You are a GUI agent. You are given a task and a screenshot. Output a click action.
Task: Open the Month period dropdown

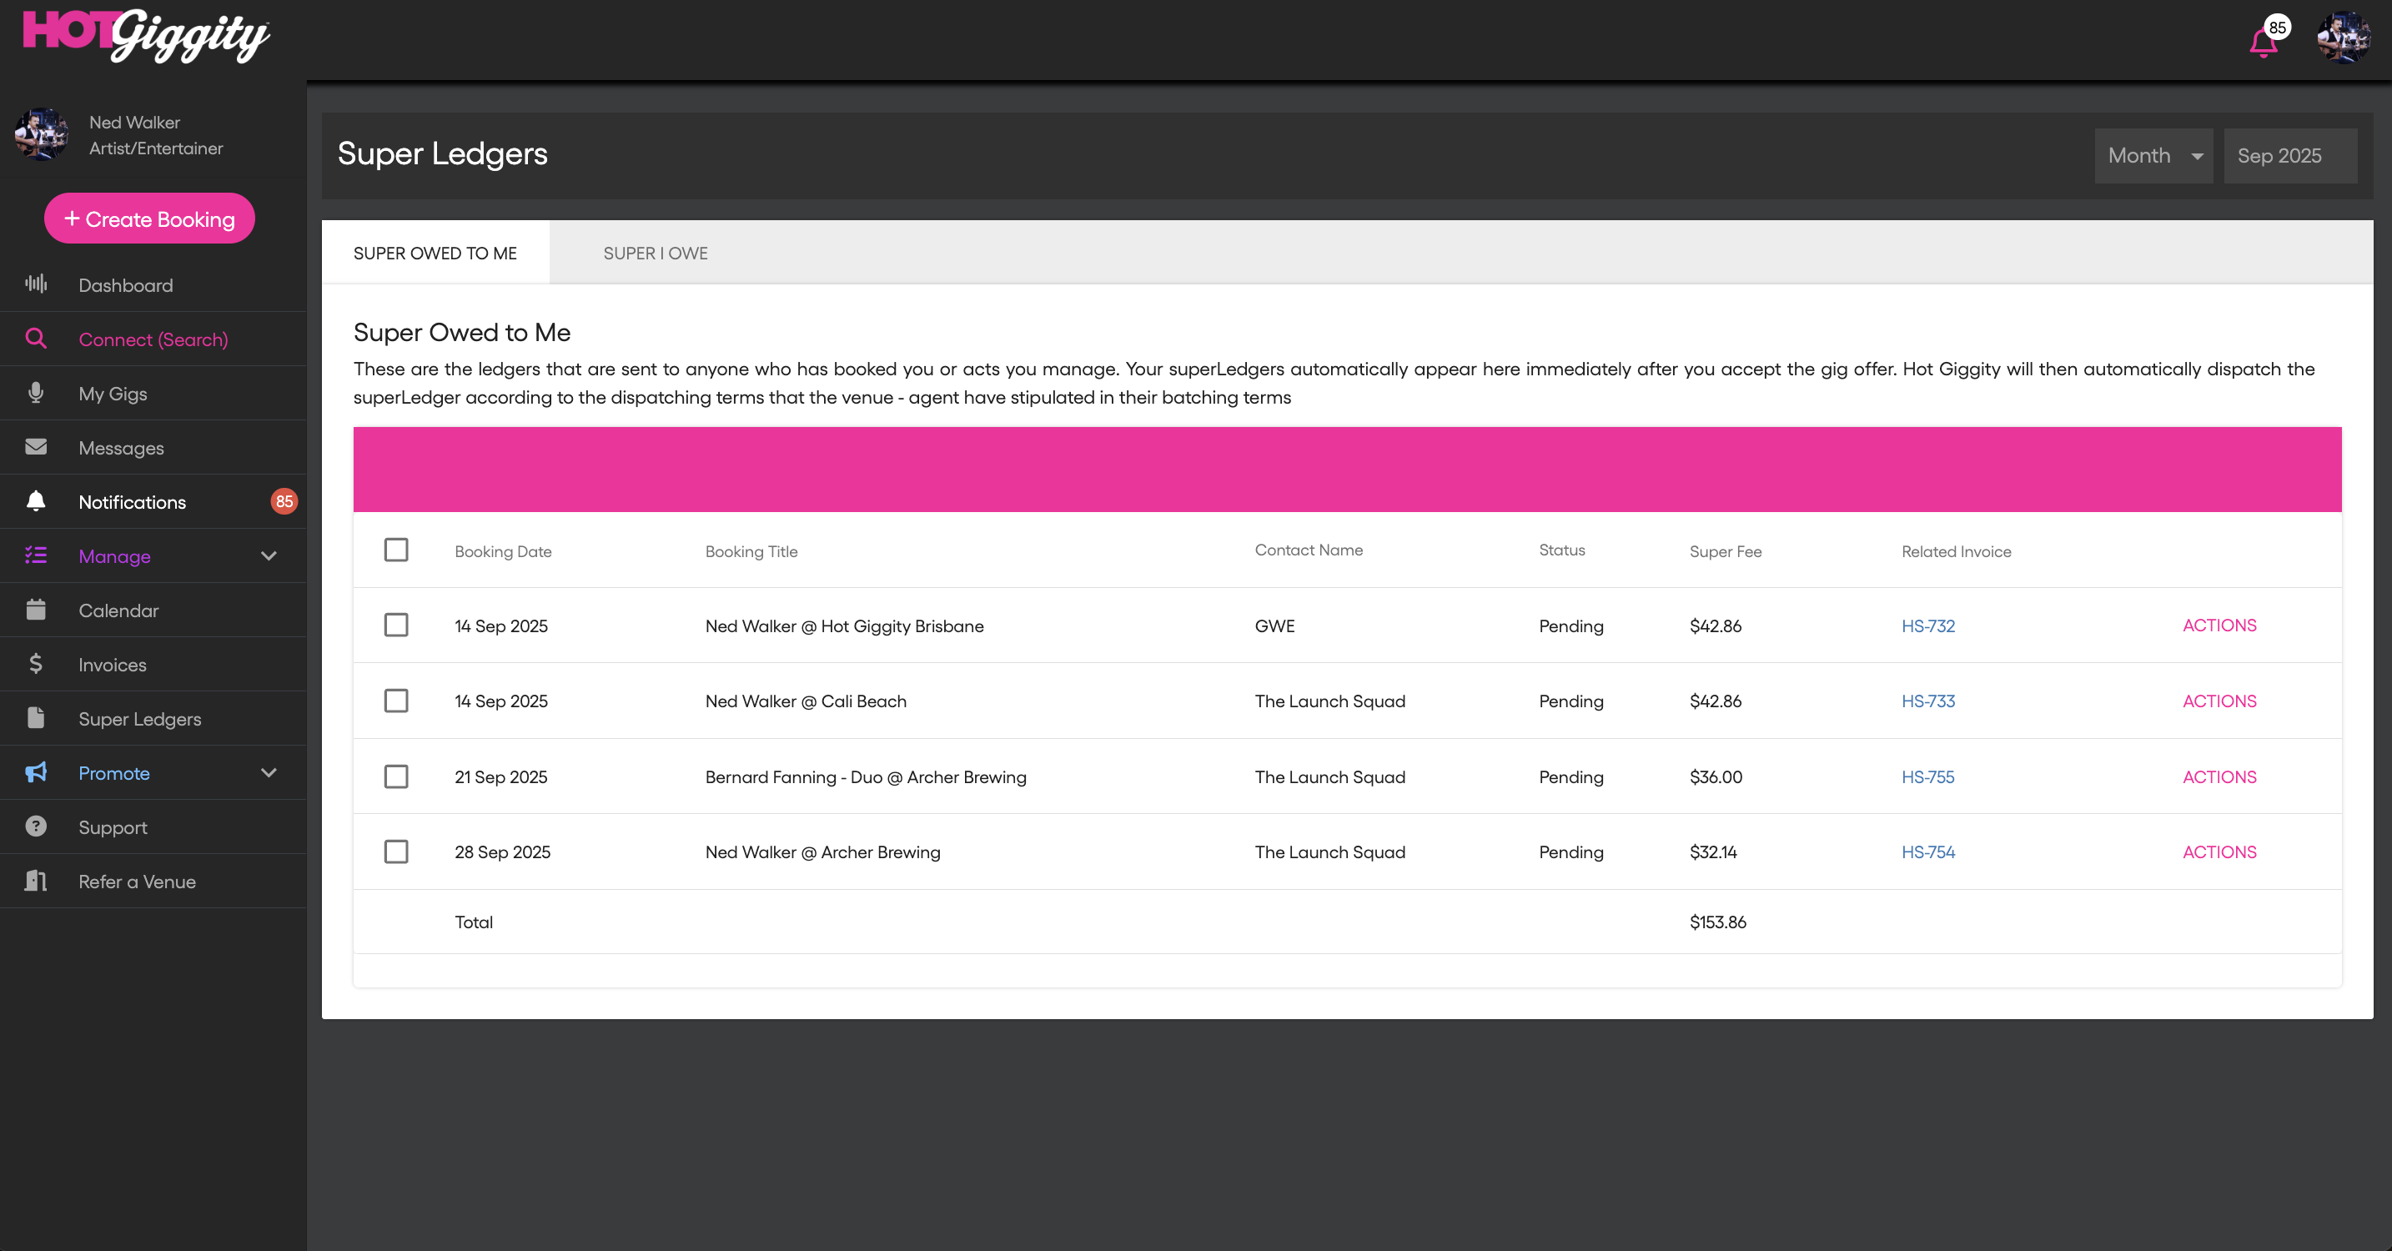coord(2153,156)
